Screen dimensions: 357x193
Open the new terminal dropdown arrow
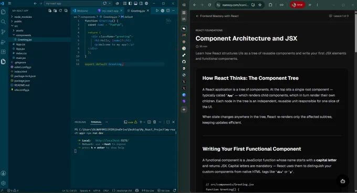[144, 122]
